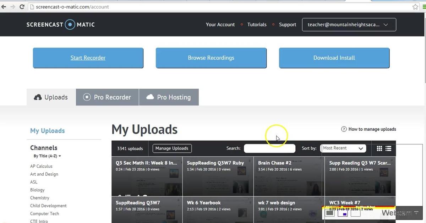The width and height of the screenshot is (426, 223).
Task: Click the Screencast-O-Matic logo
Action: (61, 25)
